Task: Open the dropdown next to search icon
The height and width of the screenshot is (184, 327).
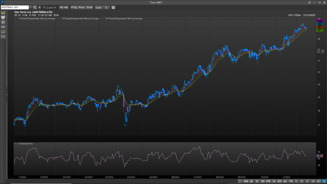Action: click(x=40, y=7)
